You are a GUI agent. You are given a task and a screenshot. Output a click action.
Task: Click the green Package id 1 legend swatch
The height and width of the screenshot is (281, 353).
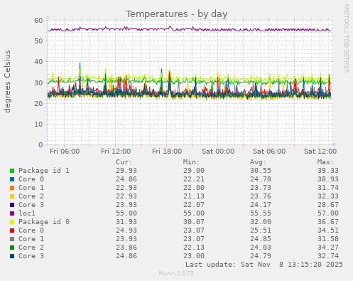[12, 171]
